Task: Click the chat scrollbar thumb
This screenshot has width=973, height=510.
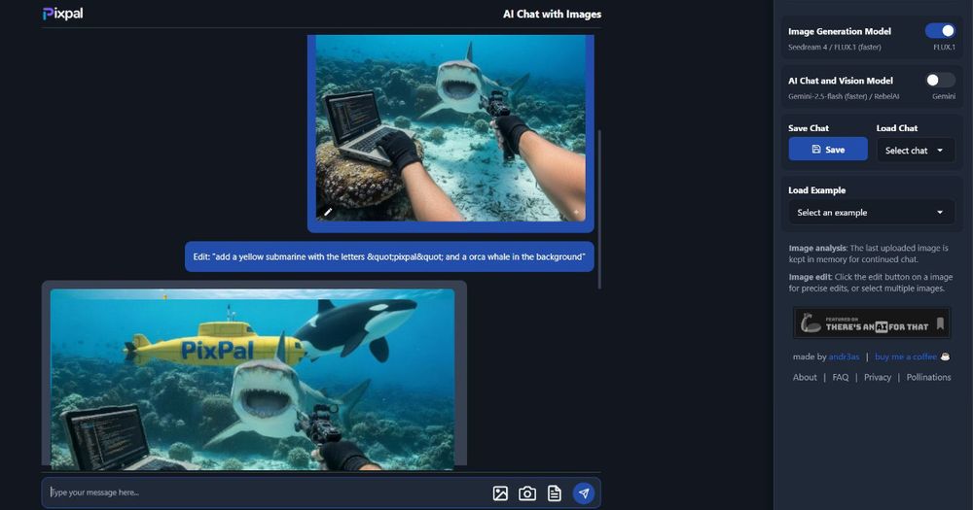Action: point(599,210)
